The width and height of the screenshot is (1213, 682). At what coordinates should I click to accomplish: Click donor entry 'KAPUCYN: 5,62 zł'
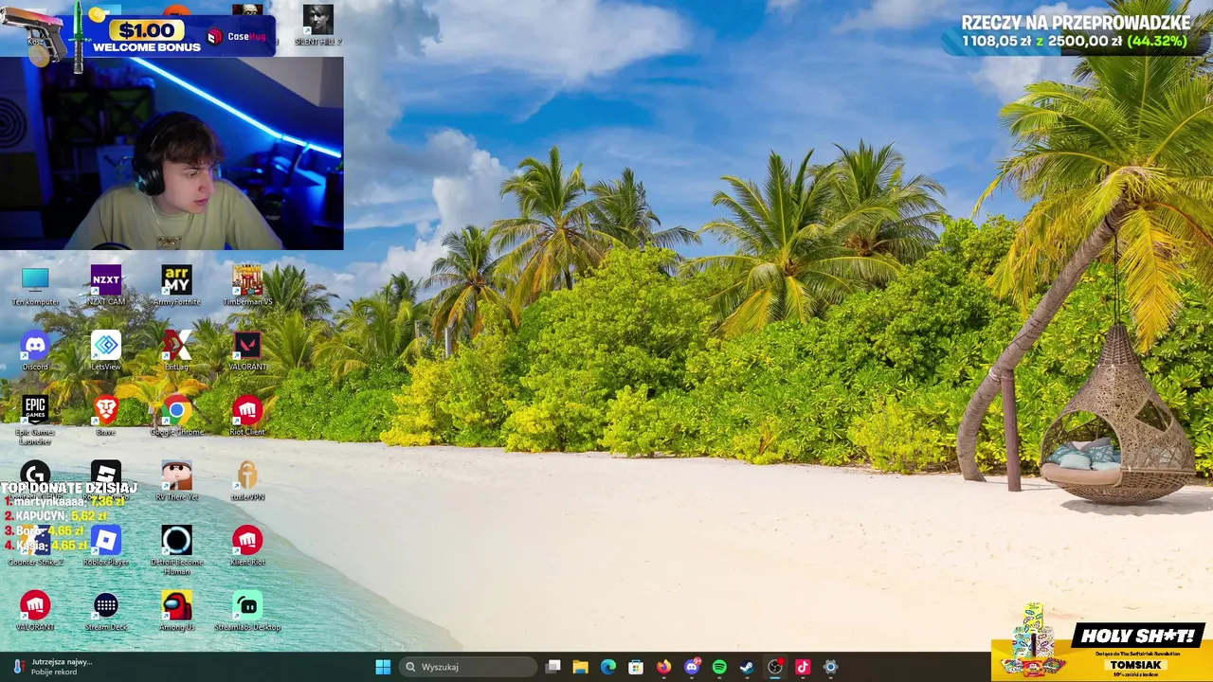coord(55,516)
